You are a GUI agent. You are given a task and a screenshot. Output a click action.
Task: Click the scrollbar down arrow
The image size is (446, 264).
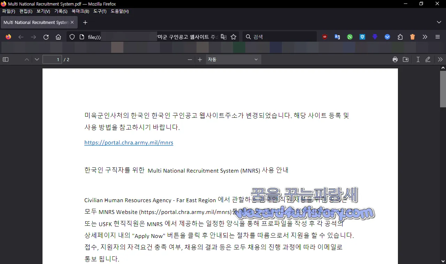(443, 261)
